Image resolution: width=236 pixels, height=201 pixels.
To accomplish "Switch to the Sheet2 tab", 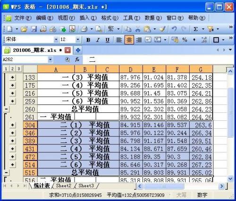I will click(64, 186).
